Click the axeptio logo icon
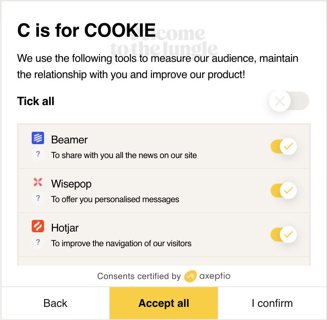The image size is (327, 320). coord(191,276)
